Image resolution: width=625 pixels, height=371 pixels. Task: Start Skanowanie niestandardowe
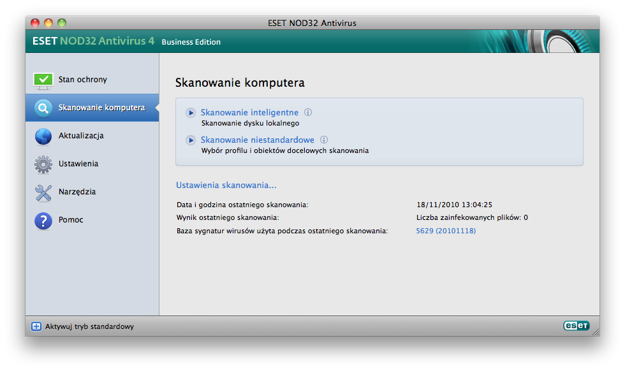[x=258, y=140]
